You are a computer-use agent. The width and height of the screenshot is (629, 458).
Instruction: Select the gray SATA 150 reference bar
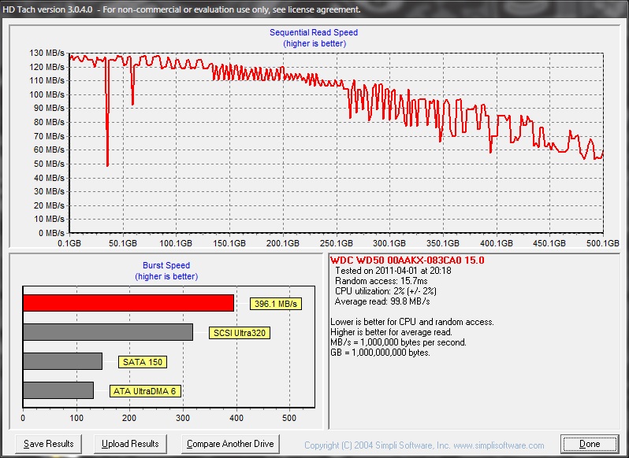(63, 361)
